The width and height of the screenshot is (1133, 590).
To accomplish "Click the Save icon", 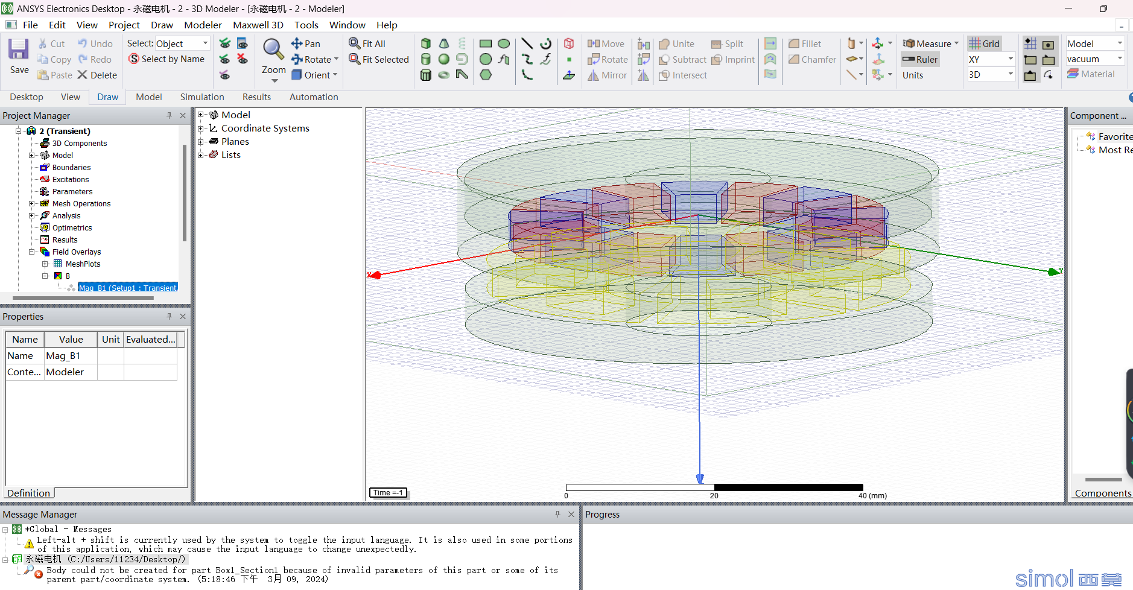I will (19, 49).
